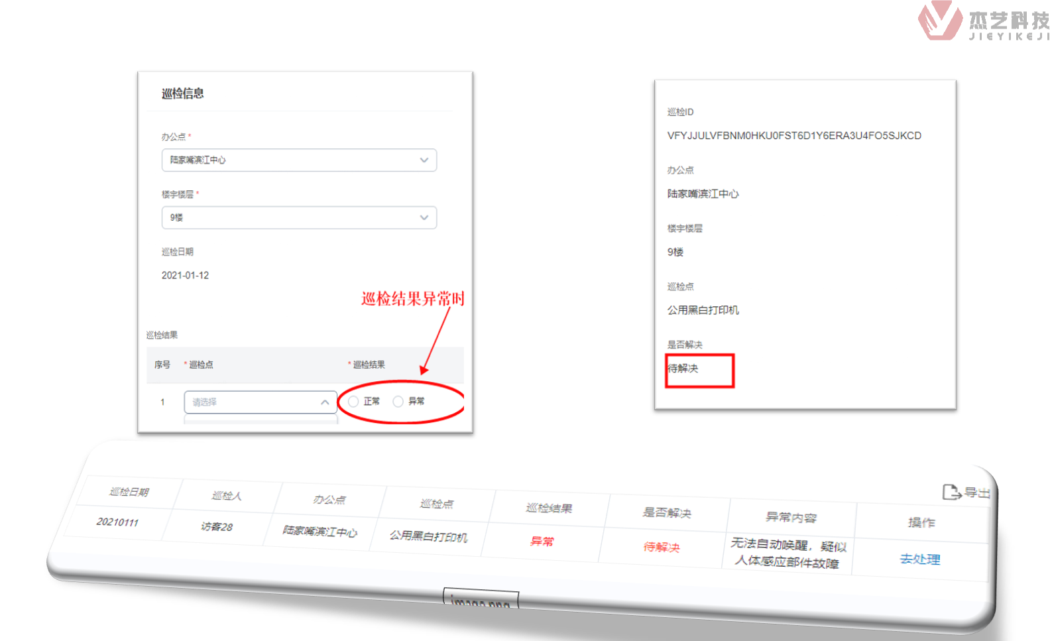Click the 巡检信息 form title
This screenshot has width=1050, height=641.
point(183,93)
